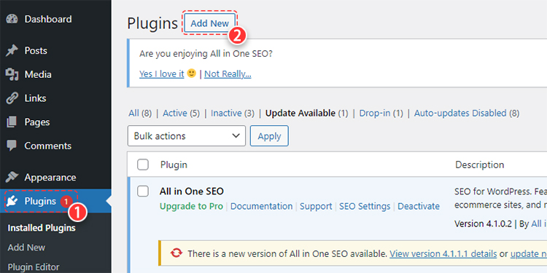Click the Links chain icon

click(x=12, y=98)
